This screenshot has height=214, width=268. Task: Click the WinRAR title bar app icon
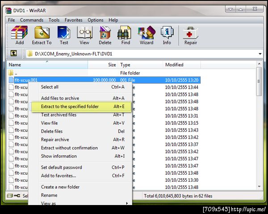8,10
